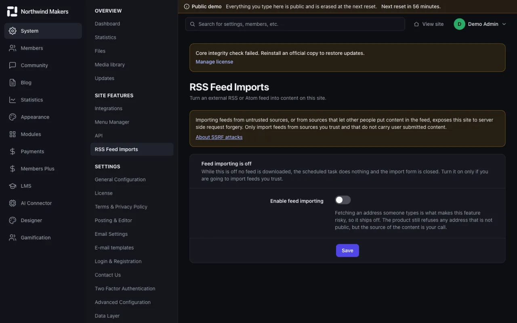This screenshot has width=517, height=323.
Task: Click the Demo Admin avatar circle
Action: pyautogui.click(x=459, y=24)
